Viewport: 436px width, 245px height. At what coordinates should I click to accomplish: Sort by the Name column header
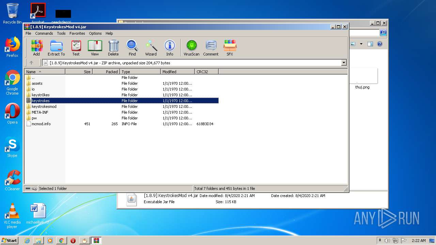click(45, 72)
